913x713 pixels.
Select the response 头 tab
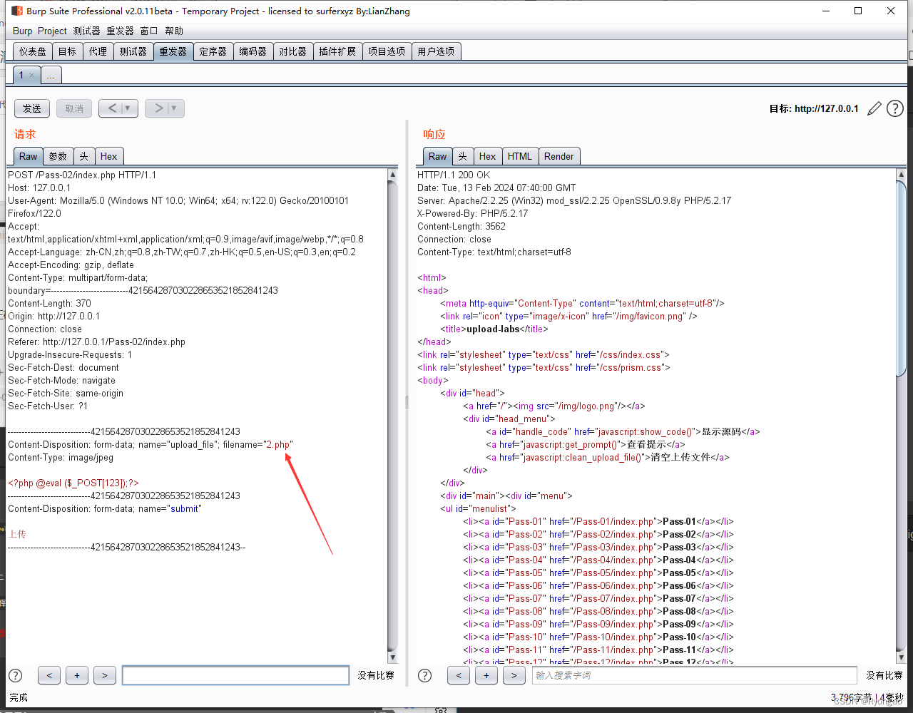[x=462, y=156]
